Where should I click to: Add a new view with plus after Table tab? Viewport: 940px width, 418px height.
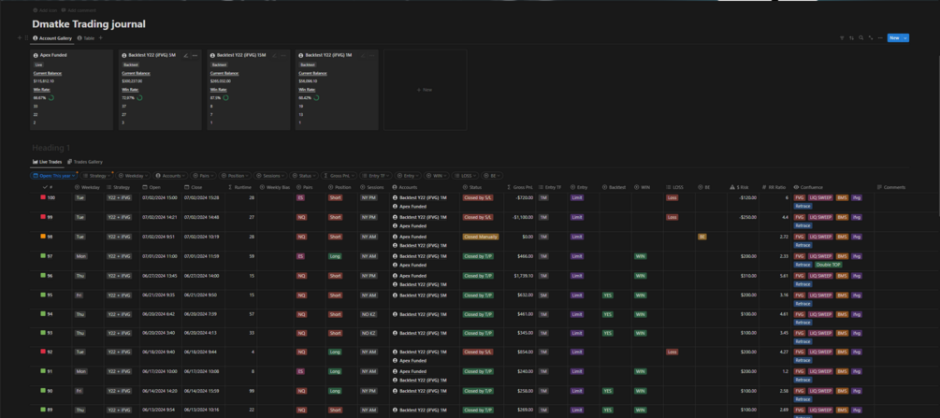coord(101,37)
